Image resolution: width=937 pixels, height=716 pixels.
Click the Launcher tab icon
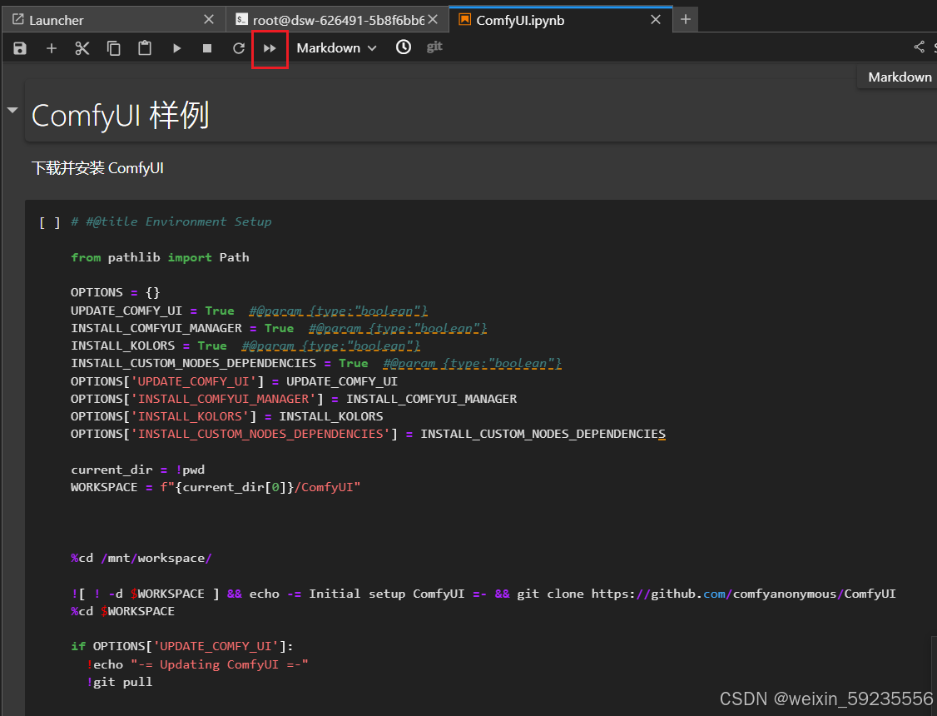point(18,20)
